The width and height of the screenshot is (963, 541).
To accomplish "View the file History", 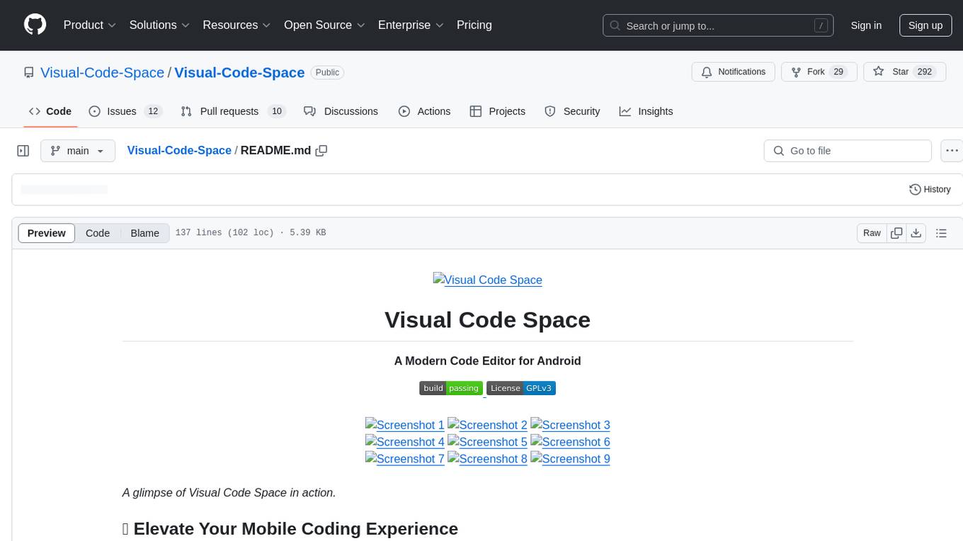I will point(930,189).
